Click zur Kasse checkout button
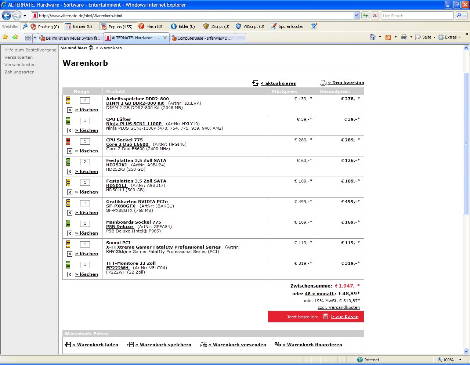Viewport: 470px width, 365px height. (x=344, y=317)
